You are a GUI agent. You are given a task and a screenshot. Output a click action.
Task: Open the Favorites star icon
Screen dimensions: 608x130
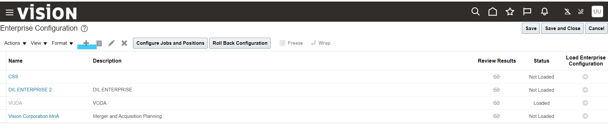(x=510, y=12)
